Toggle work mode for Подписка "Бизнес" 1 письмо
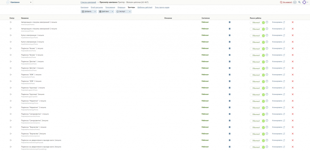The image size is (310, 151). (257, 49)
